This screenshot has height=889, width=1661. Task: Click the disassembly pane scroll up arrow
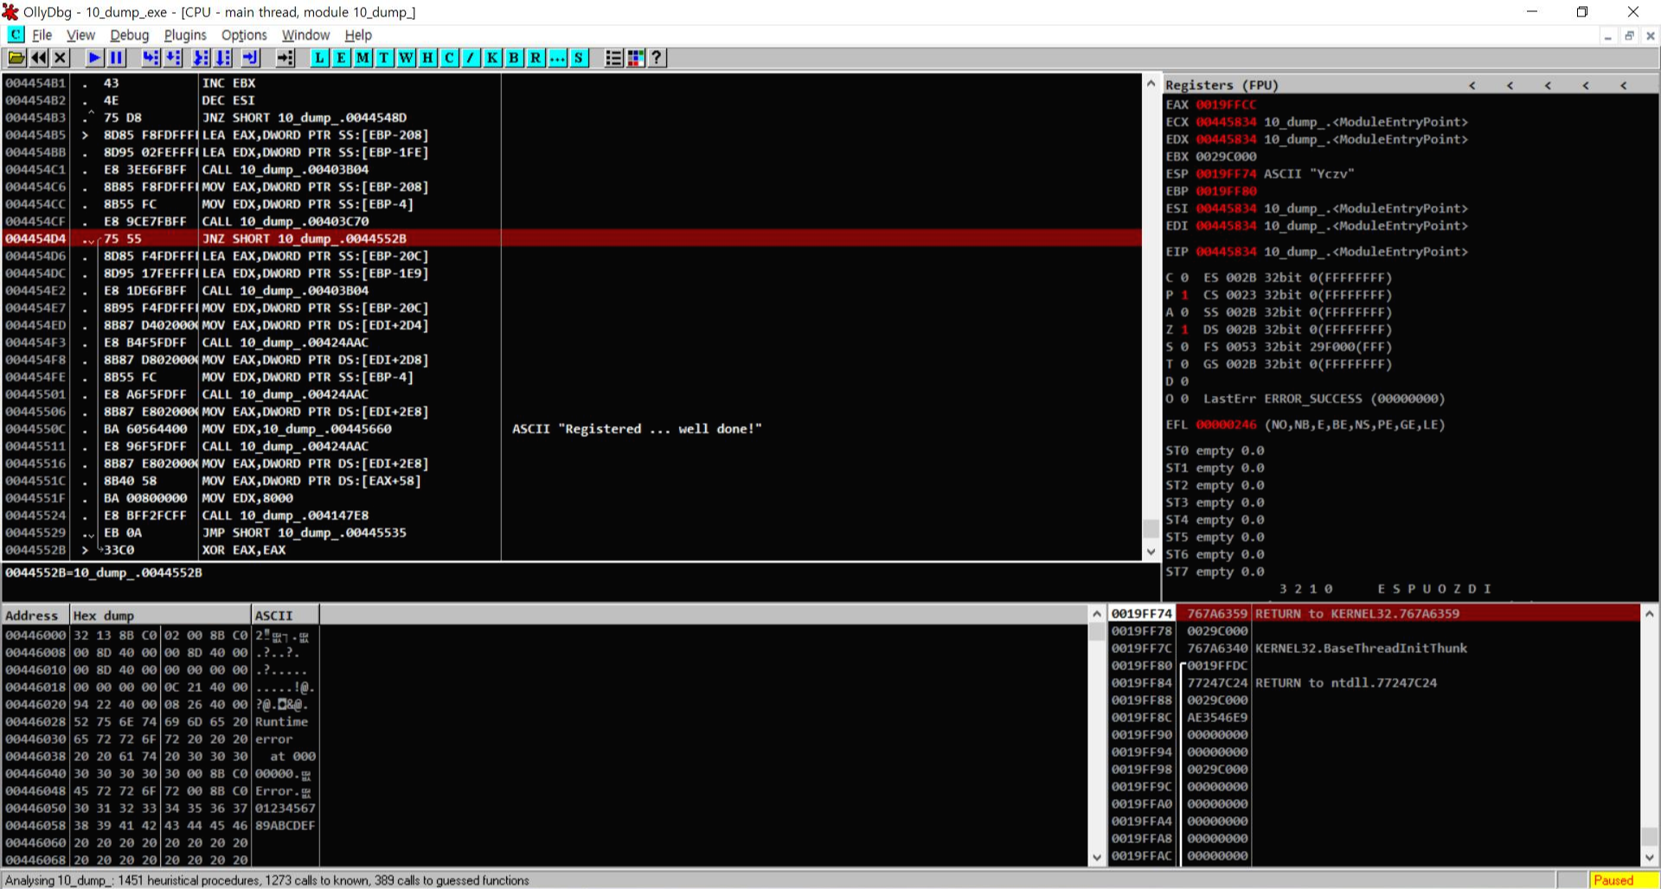1151,84
